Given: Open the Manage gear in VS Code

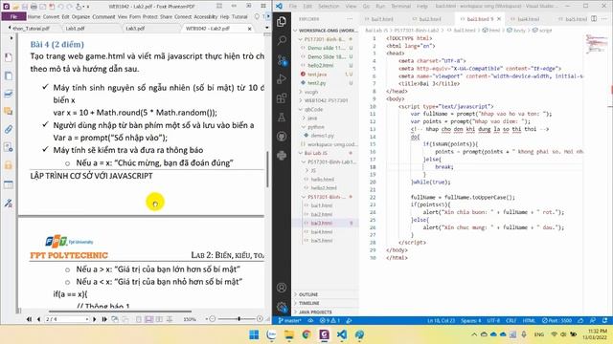Looking at the screenshot, I should coord(282,307).
